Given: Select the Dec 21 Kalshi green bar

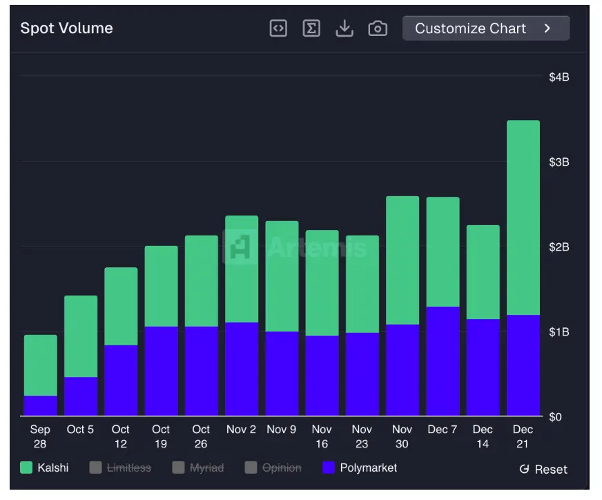Looking at the screenshot, I should (x=523, y=218).
